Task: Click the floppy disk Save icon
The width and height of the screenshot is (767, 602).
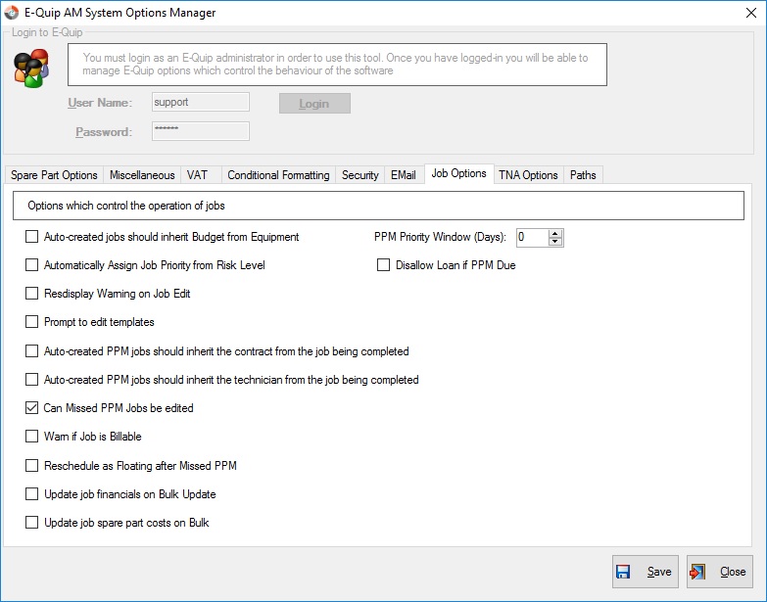Action: [623, 572]
